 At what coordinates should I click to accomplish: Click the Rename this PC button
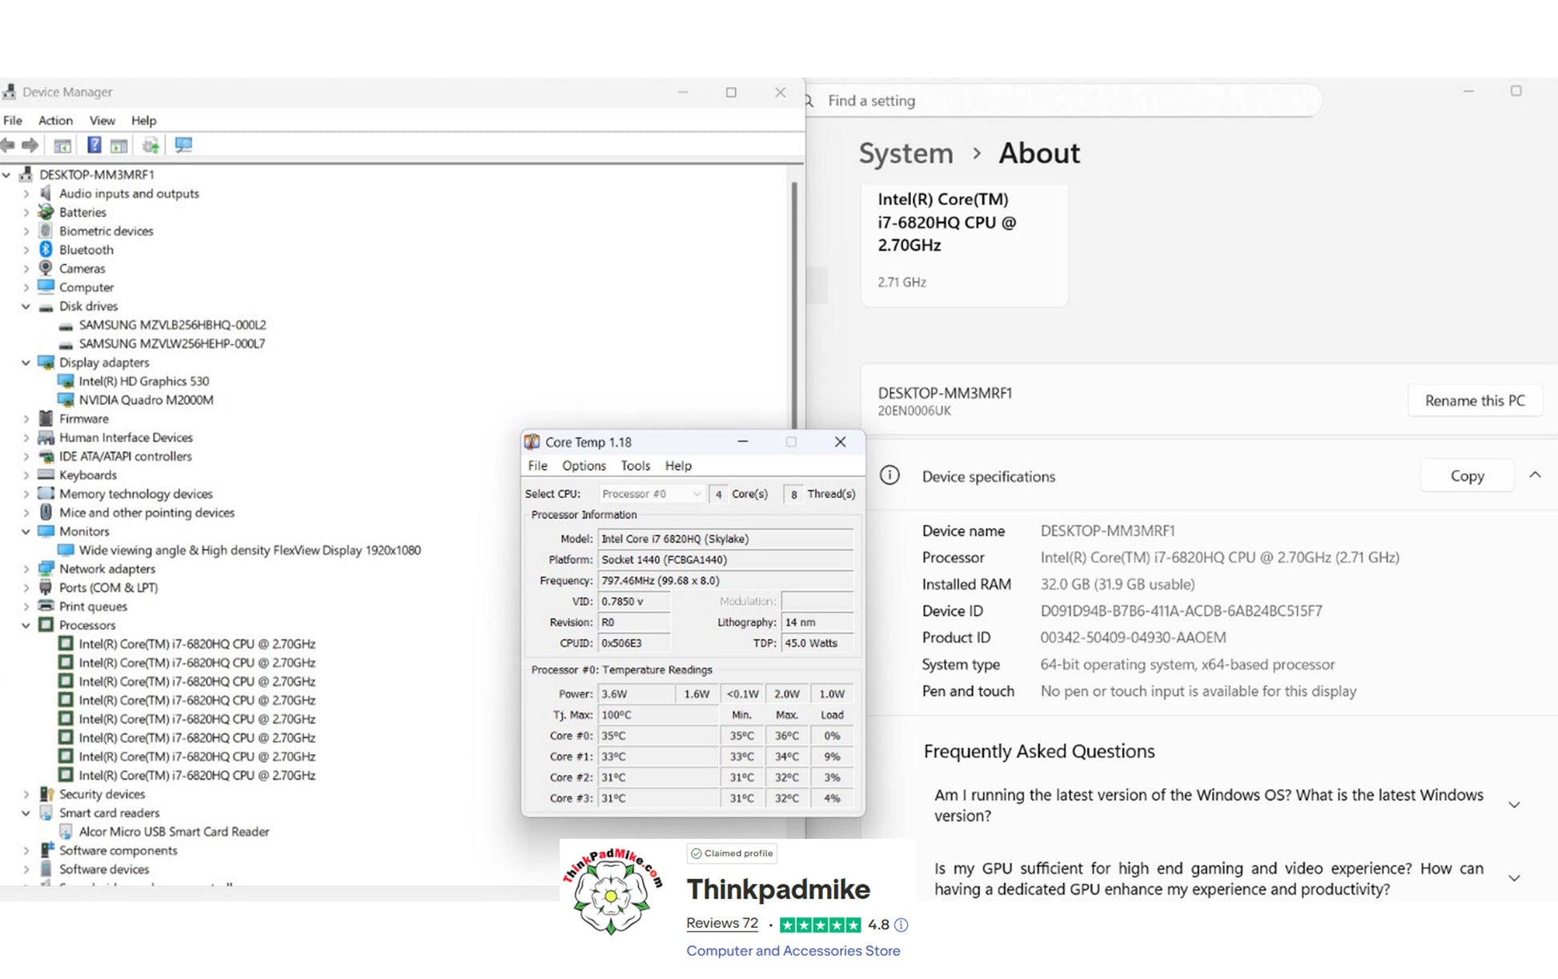(x=1474, y=400)
